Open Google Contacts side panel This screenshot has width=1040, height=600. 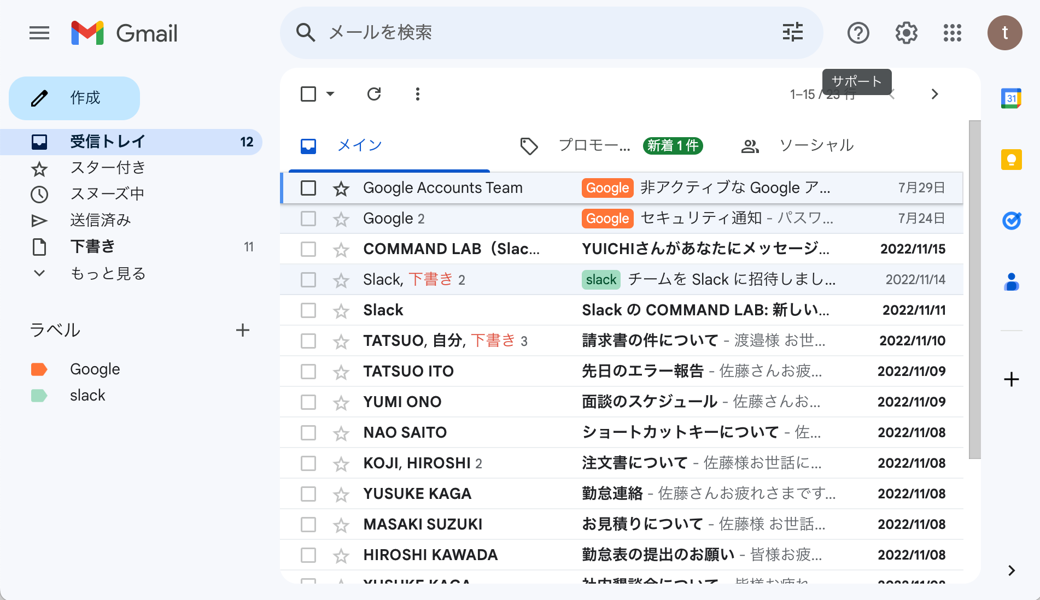[x=1012, y=282]
